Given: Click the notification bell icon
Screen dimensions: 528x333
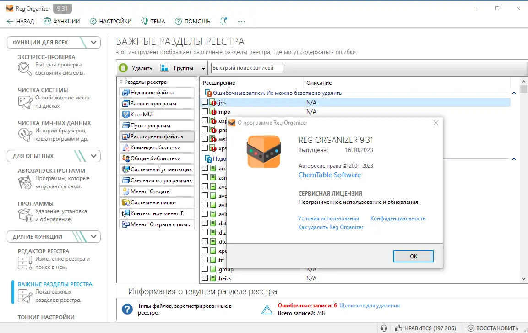Looking at the screenshot, I should [x=223, y=21].
